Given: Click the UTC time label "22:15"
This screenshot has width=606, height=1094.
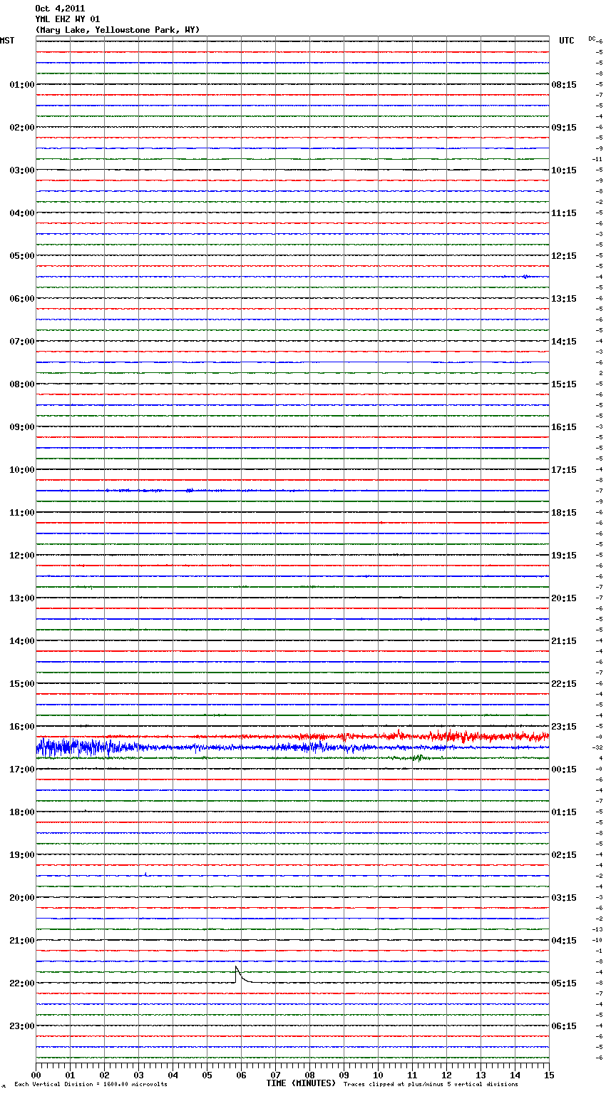Looking at the screenshot, I should (x=564, y=684).
